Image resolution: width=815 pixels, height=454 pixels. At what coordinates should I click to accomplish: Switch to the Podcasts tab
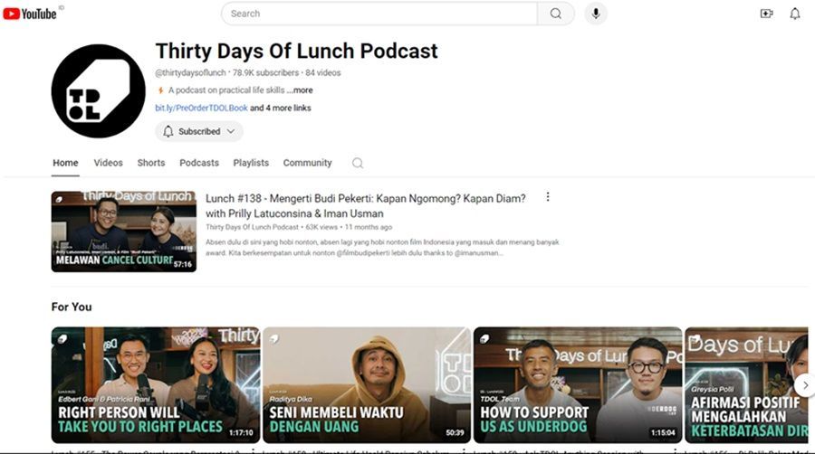(199, 163)
